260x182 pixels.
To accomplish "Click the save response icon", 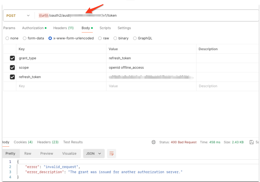I will (x=251, y=142).
